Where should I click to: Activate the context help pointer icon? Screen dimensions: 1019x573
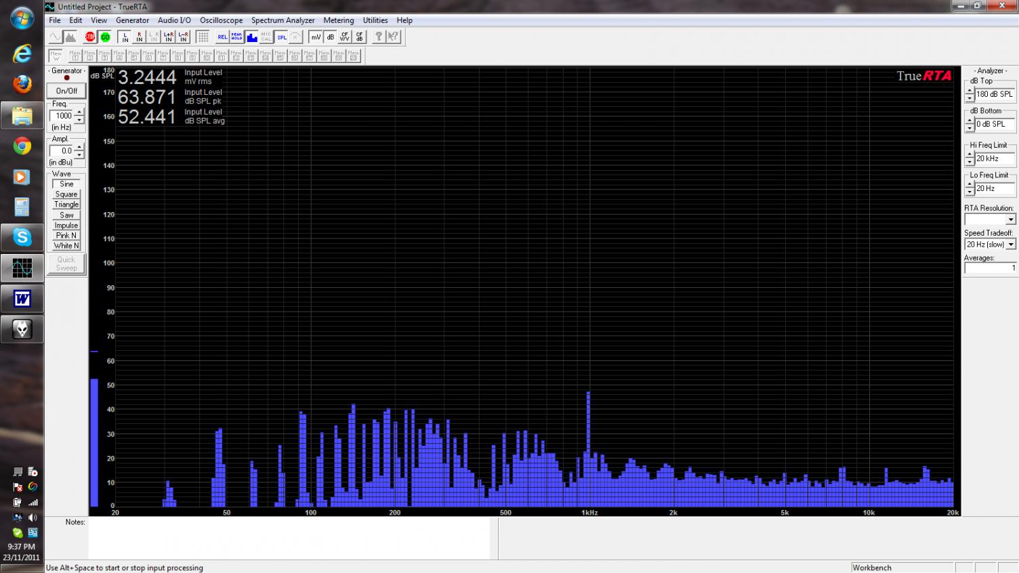tap(393, 37)
